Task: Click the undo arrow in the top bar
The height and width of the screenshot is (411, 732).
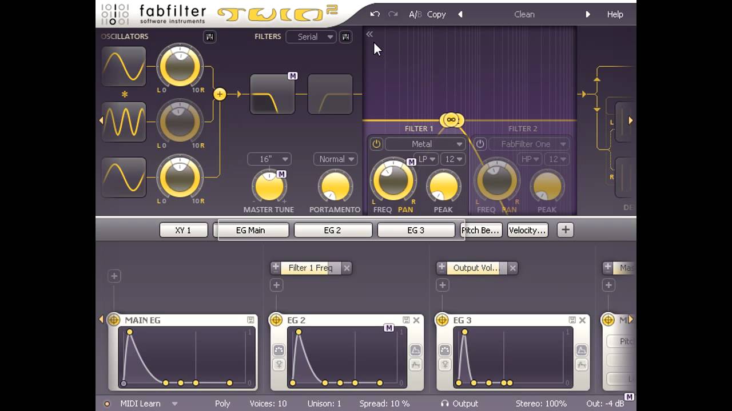Action: tap(375, 14)
